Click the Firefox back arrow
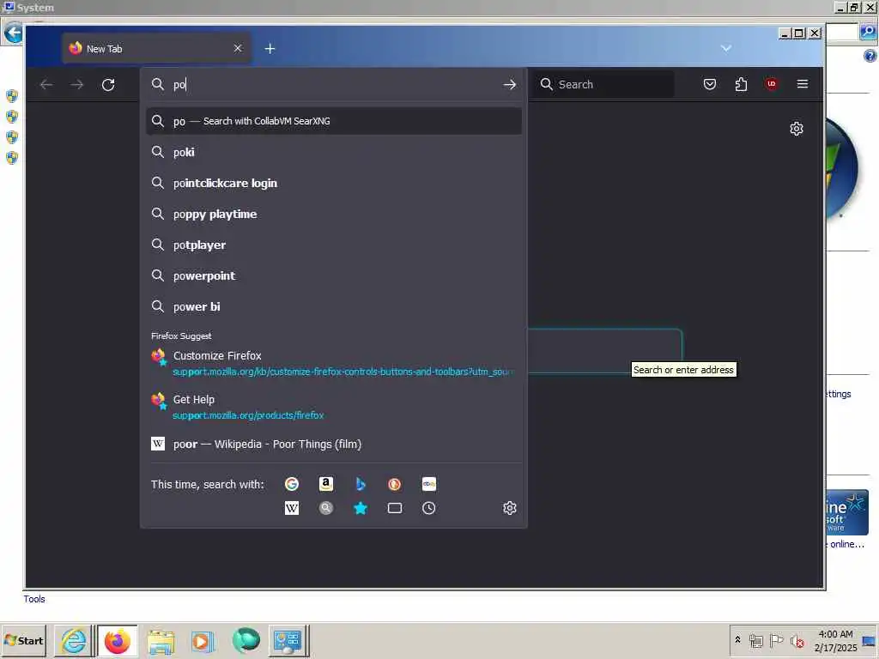This screenshot has height=659, width=879. tap(46, 85)
